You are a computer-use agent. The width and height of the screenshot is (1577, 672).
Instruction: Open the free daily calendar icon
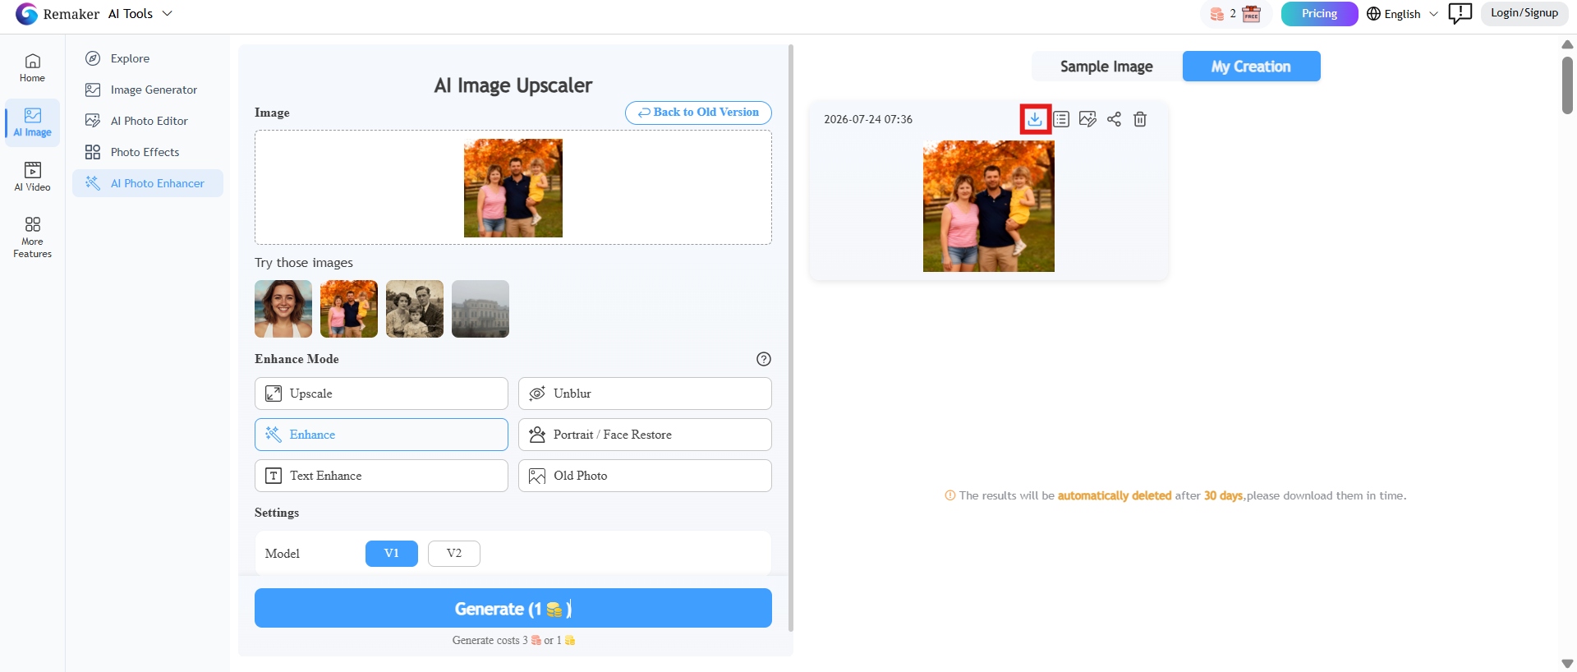coord(1252,14)
